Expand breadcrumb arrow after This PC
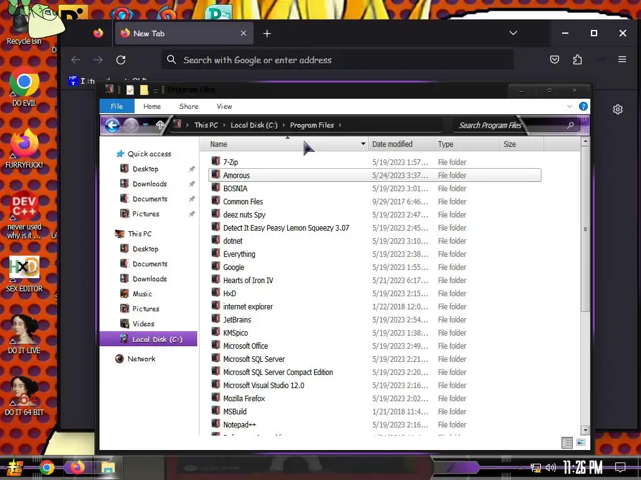The height and width of the screenshot is (480, 641). (224, 125)
